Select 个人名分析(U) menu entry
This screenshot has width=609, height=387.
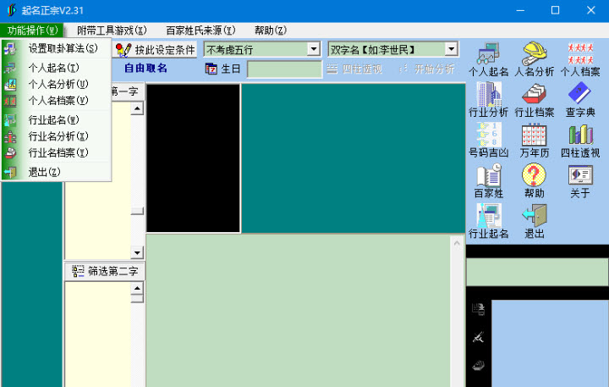pyautogui.click(x=57, y=84)
